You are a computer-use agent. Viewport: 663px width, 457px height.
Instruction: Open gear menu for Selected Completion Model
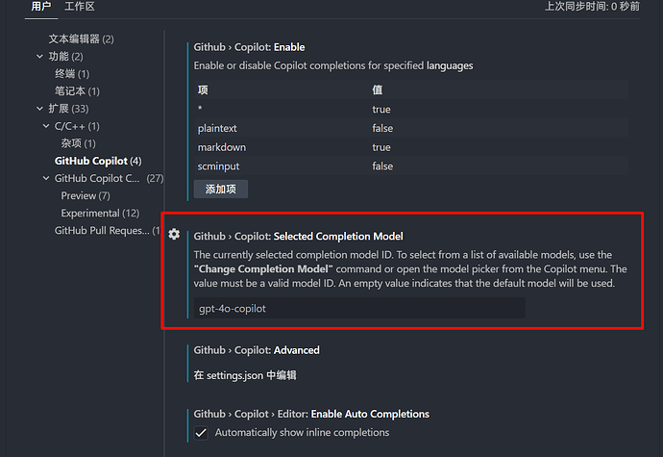(x=174, y=234)
